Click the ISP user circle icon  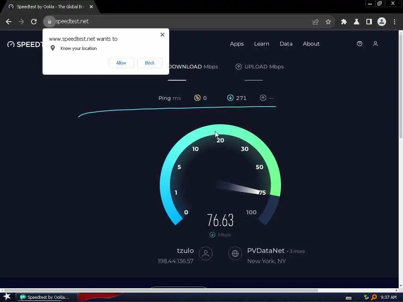[x=205, y=254]
